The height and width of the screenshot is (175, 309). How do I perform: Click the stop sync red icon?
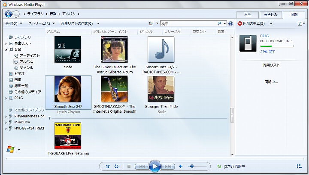pos(239,23)
